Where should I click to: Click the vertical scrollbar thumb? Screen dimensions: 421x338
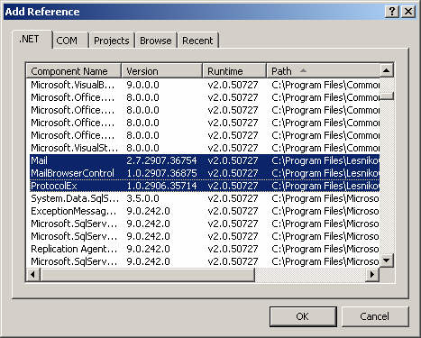(387, 96)
